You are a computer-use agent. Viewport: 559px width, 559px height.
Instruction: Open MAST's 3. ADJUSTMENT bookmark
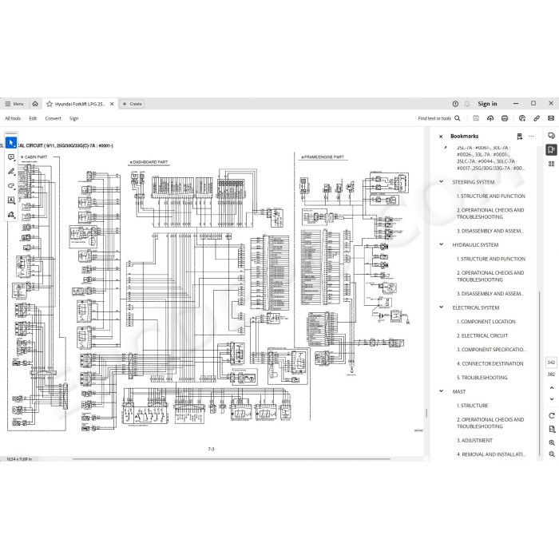(x=474, y=441)
